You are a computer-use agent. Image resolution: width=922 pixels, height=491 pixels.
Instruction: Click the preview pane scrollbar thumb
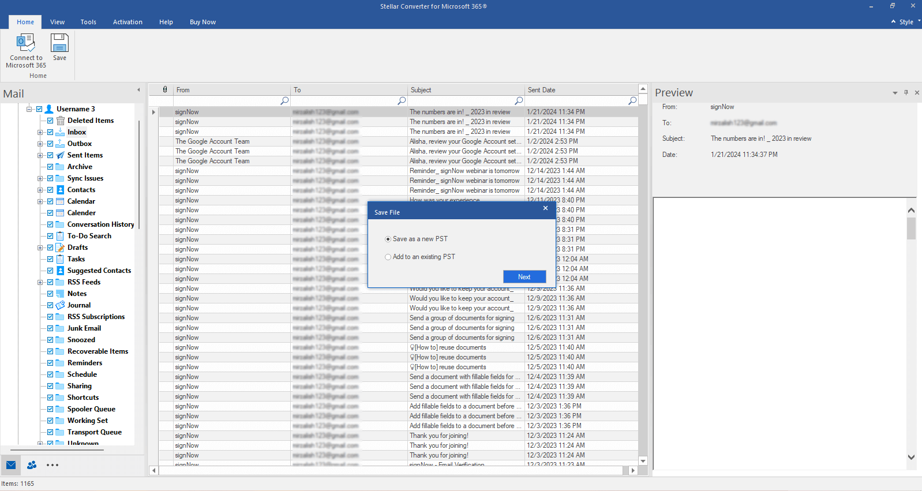[x=911, y=228]
